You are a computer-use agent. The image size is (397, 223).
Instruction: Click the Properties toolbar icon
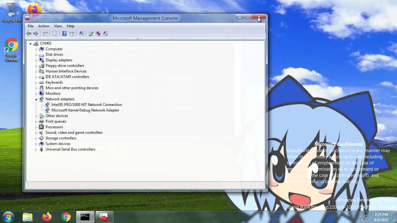55,34
